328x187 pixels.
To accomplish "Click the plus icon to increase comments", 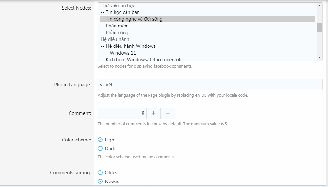I will click(153, 113).
